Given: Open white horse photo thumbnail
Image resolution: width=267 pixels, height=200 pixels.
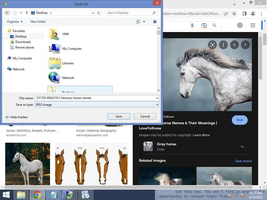Looking at the screenshot, I should 28,164.
